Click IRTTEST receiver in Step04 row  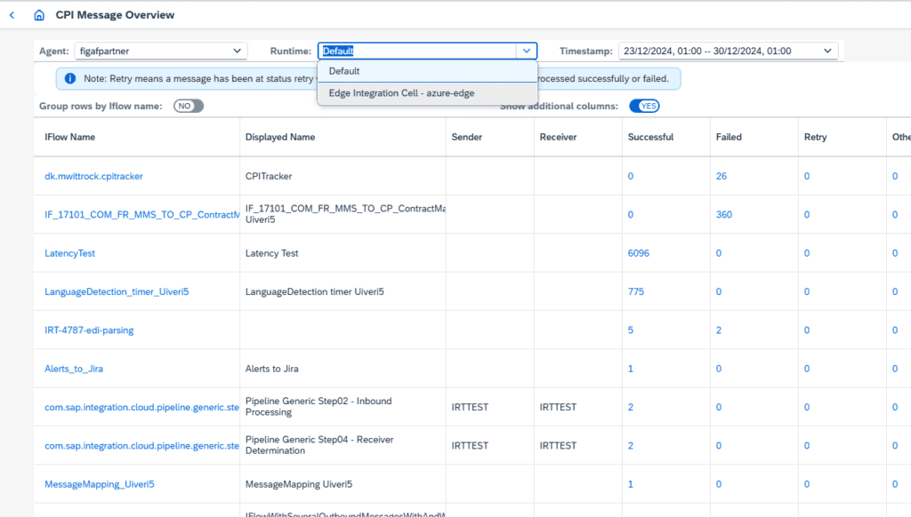click(x=558, y=446)
